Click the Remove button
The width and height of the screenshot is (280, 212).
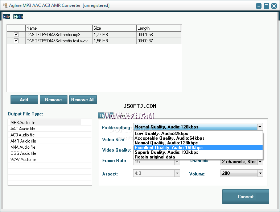click(x=54, y=99)
